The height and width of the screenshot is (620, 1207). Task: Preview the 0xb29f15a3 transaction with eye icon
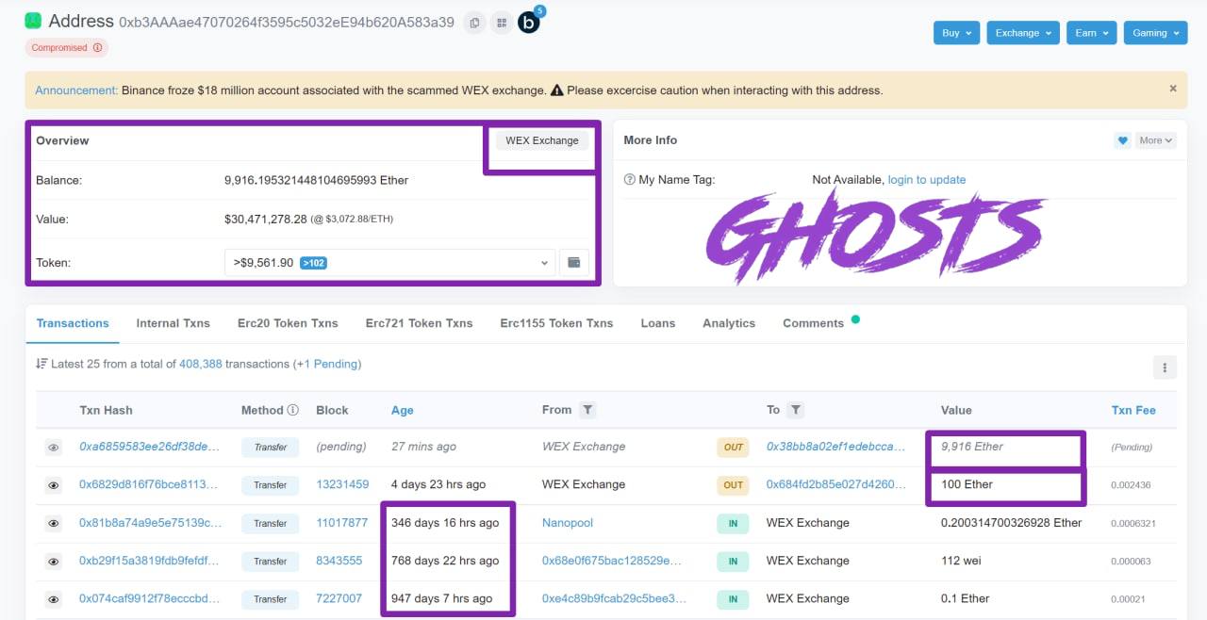click(x=54, y=562)
